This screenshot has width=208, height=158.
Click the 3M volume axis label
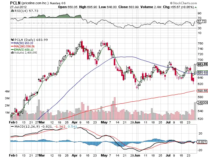7,98
